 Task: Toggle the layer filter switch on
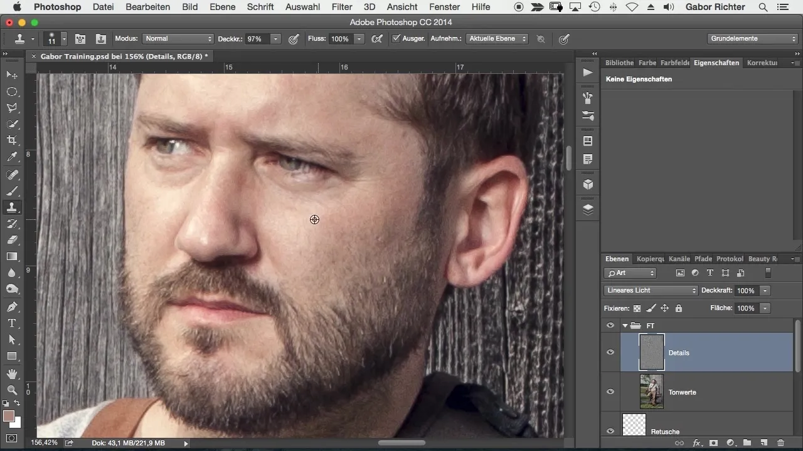pos(768,273)
